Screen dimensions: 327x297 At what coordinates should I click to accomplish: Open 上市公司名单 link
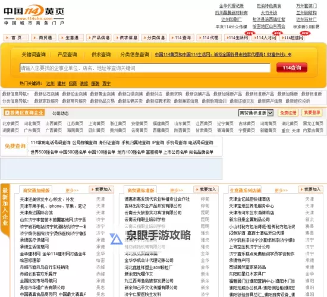[x=175, y=152]
